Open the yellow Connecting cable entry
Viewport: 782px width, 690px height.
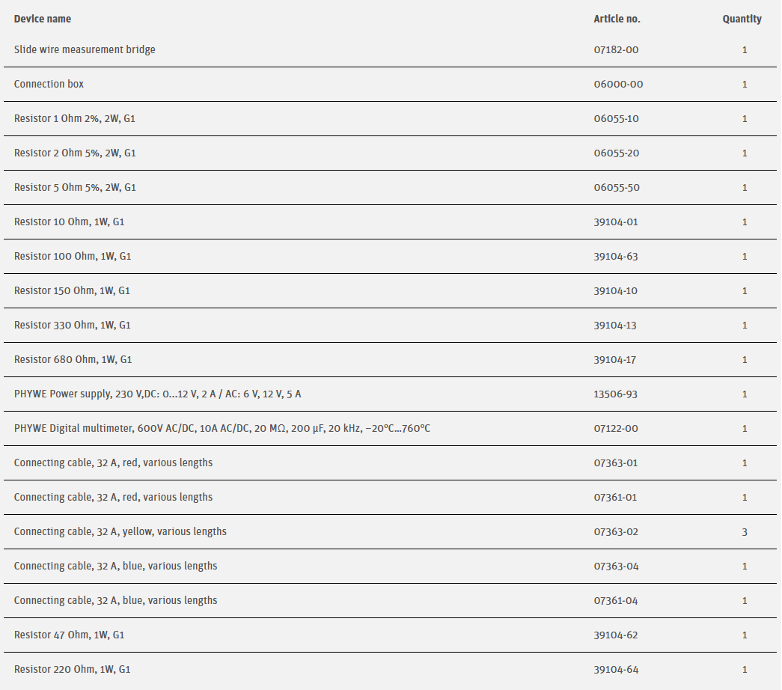point(120,531)
